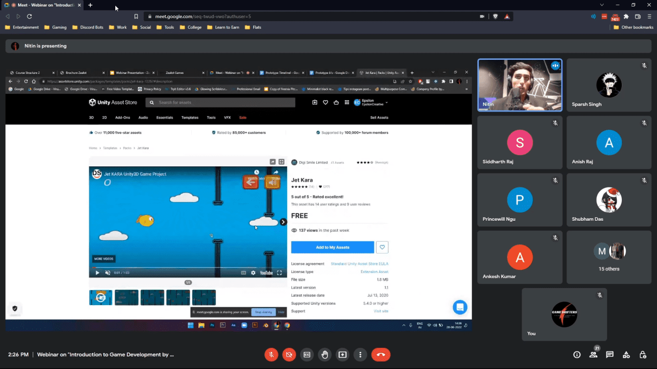Open the host controls lock icon
Viewport: 657px width, 369px height.
(643, 354)
